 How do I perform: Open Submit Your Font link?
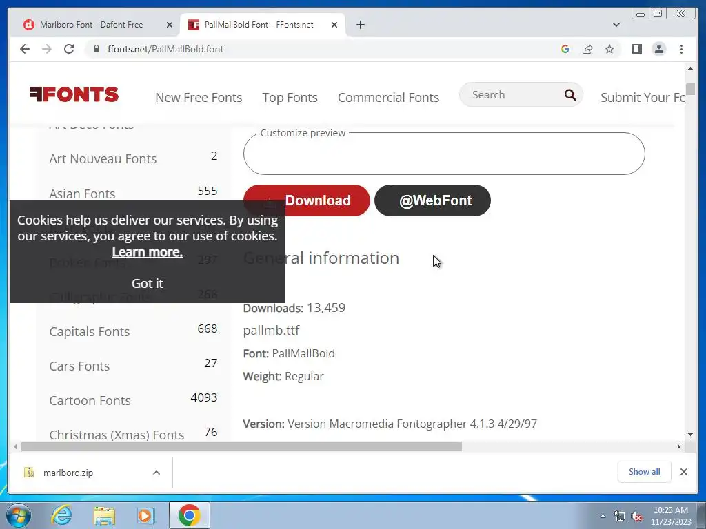[x=643, y=98]
